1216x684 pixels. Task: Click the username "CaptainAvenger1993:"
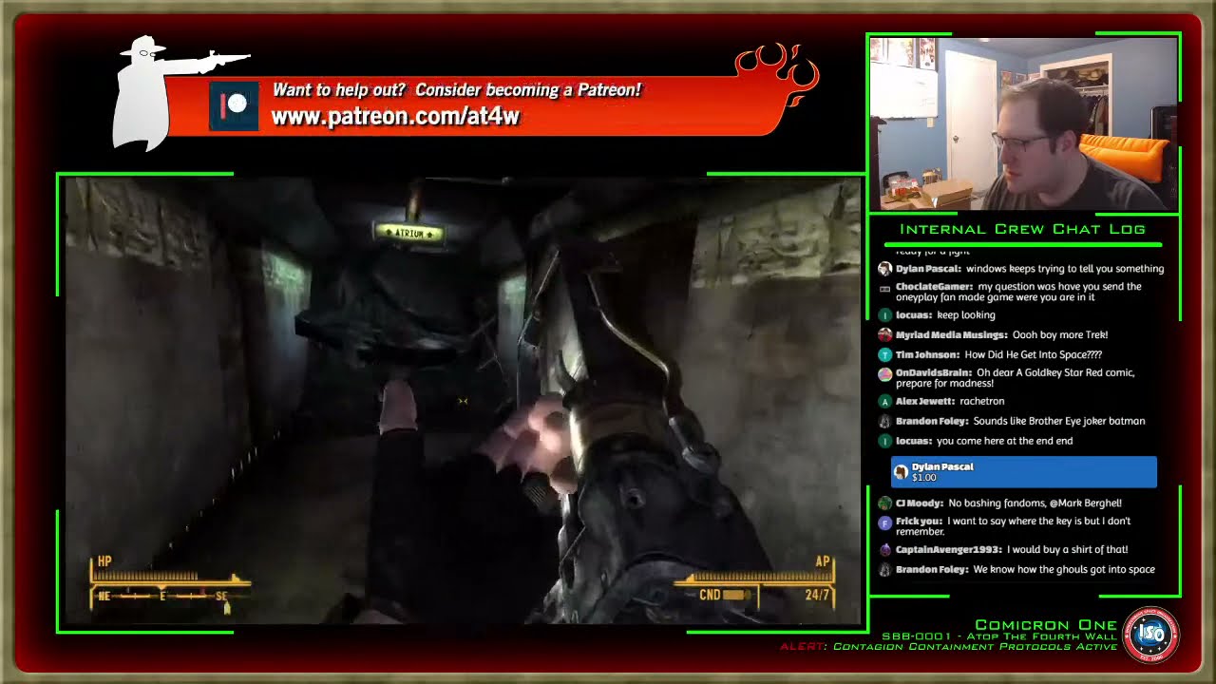(x=949, y=550)
